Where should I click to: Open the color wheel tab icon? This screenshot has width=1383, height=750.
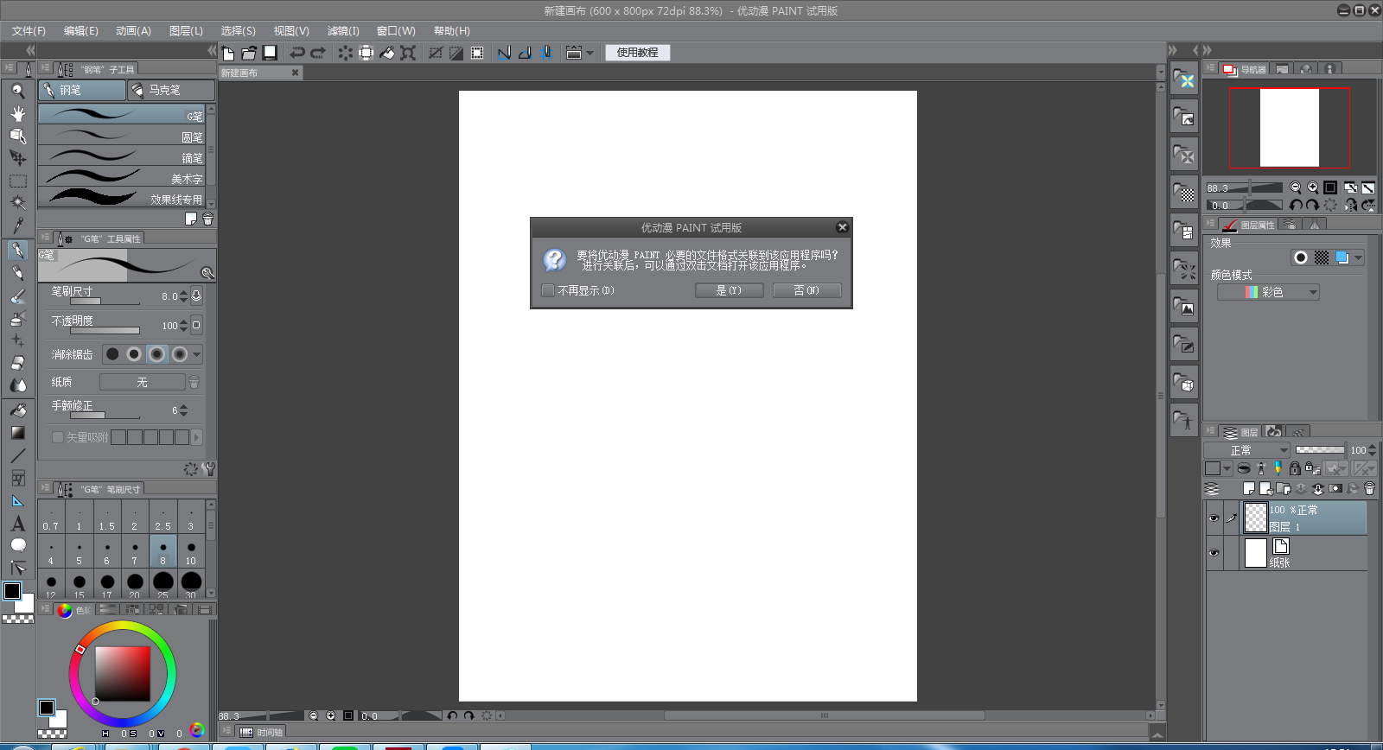pyautogui.click(x=65, y=610)
